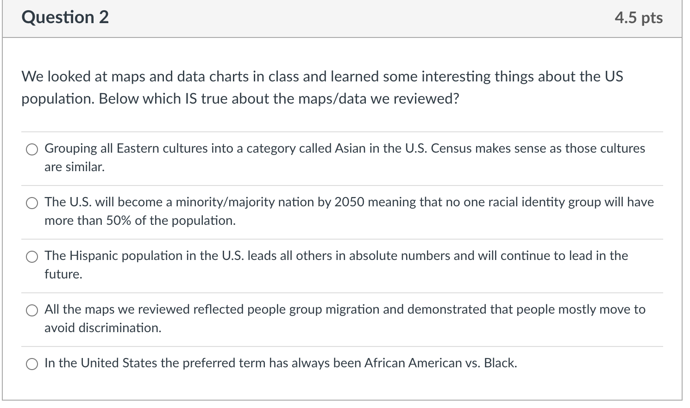The height and width of the screenshot is (408, 690).
Task: Select the Hispanic population leads answer
Action: (x=31, y=256)
